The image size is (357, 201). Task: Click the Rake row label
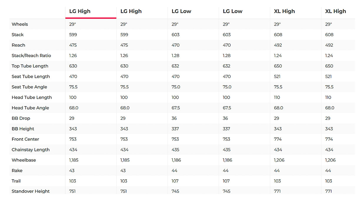17,170
